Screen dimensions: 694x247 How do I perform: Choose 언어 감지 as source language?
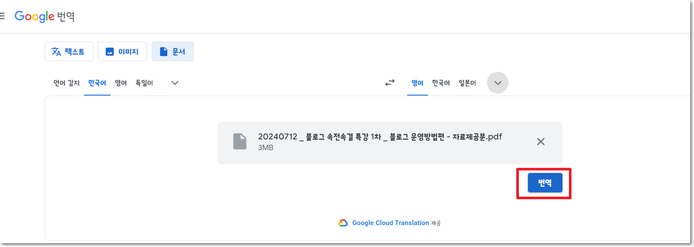click(x=66, y=83)
